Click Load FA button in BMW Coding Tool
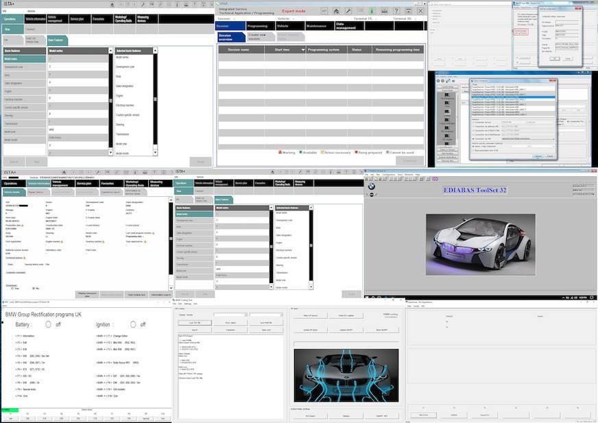Viewport: 598px width, 423px height. pyautogui.click(x=195, y=323)
